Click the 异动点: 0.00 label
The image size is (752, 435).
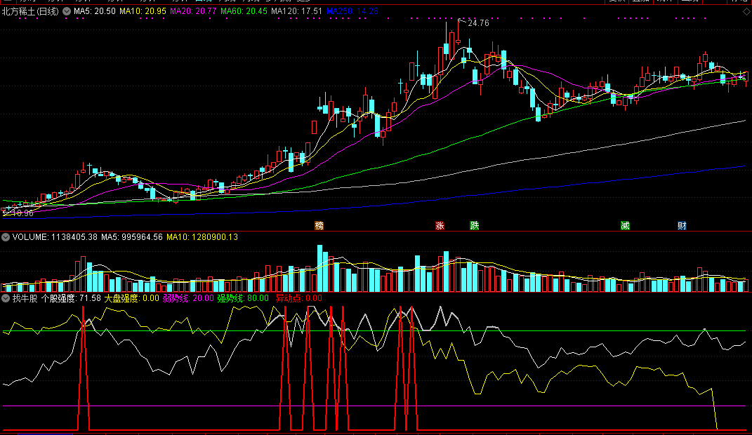pyautogui.click(x=299, y=298)
